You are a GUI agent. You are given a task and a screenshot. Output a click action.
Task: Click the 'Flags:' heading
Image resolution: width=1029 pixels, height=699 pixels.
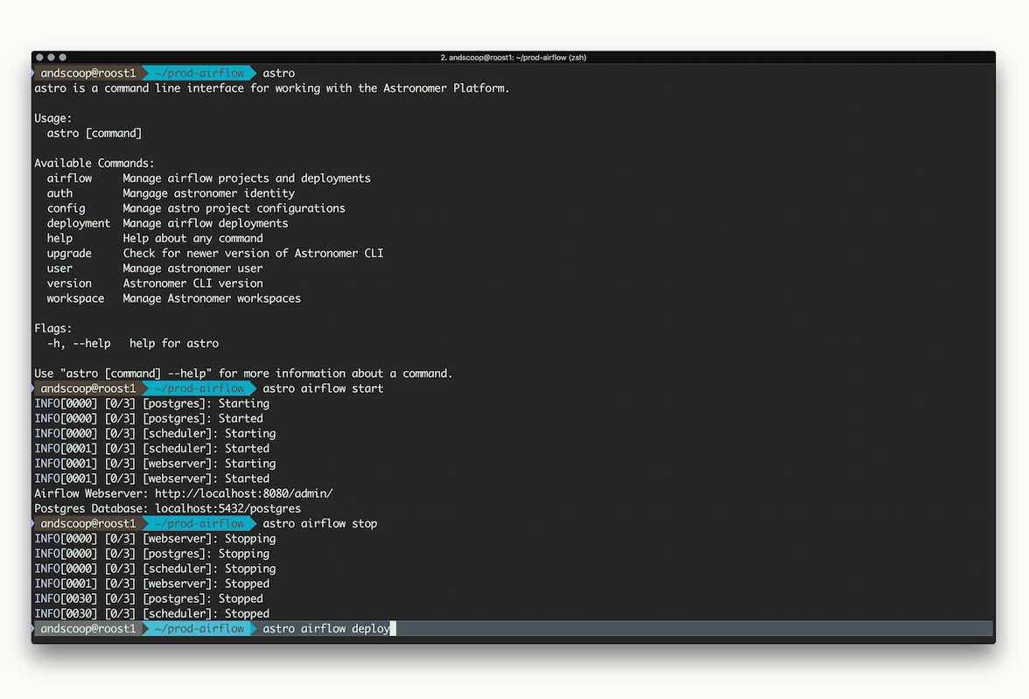[x=53, y=328]
